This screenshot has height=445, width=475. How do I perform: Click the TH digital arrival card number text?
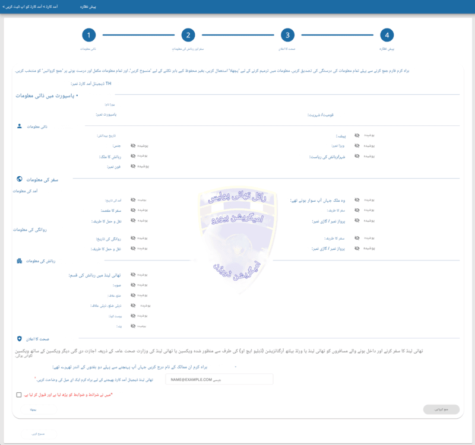pos(91,84)
